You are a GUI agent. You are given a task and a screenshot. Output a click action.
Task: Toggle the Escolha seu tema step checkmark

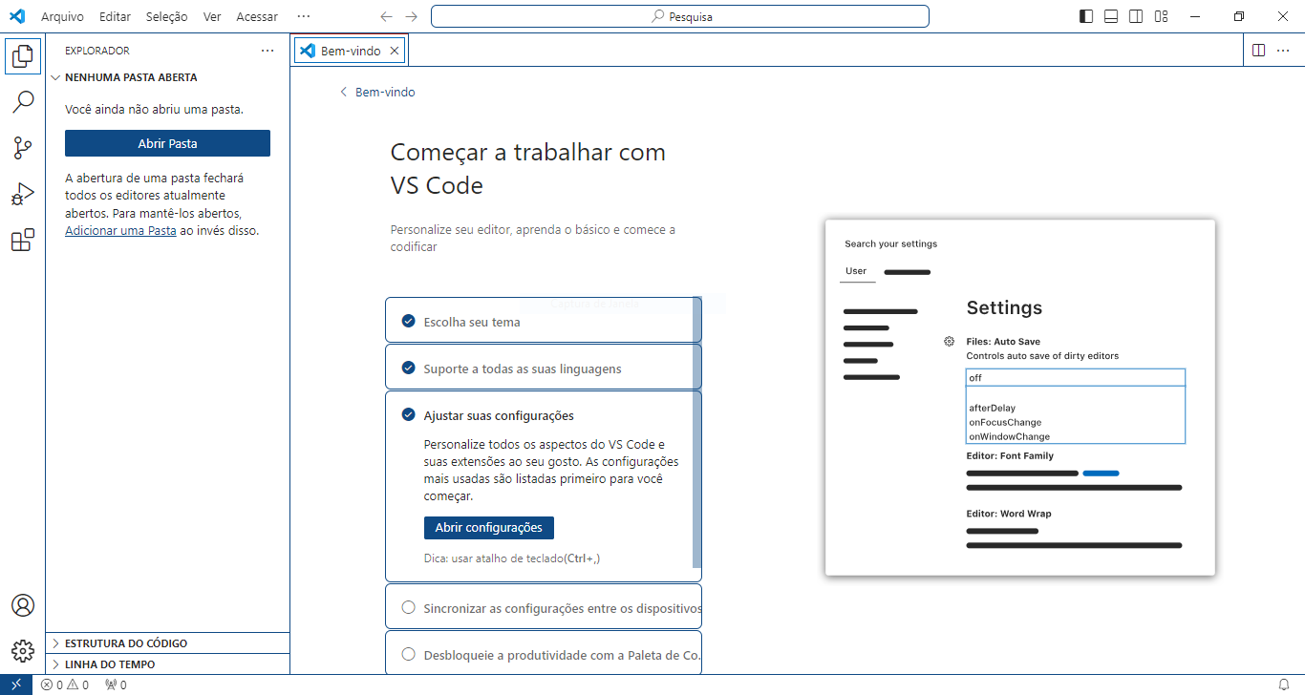pyautogui.click(x=409, y=321)
